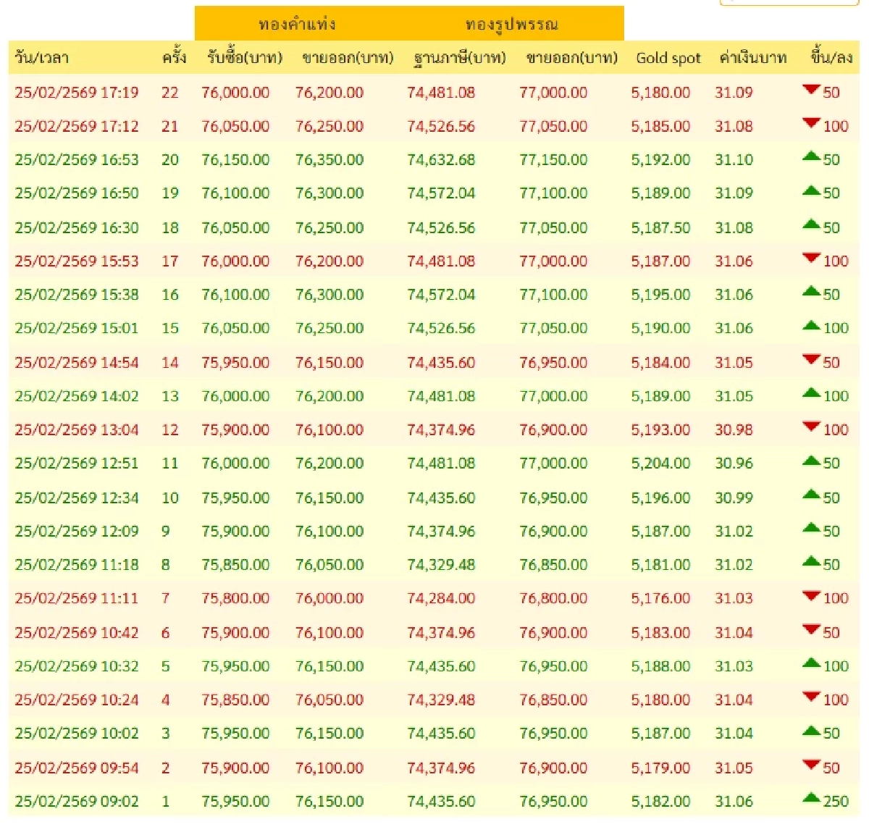Click the red down arrow at 15:53 row
Viewport: 869px width, 827px height.
[x=811, y=259]
